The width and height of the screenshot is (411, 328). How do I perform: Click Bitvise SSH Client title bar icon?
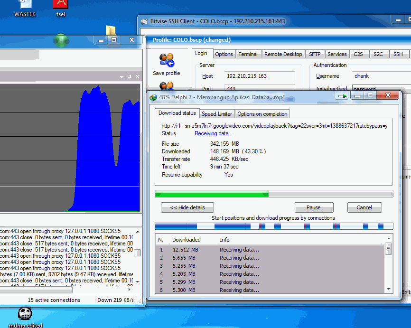pyautogui.click(x=144, y=21)
